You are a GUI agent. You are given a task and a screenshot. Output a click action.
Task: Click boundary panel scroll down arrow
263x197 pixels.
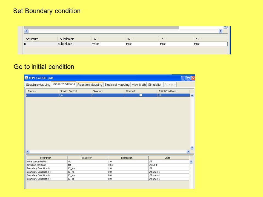[225, 27]
